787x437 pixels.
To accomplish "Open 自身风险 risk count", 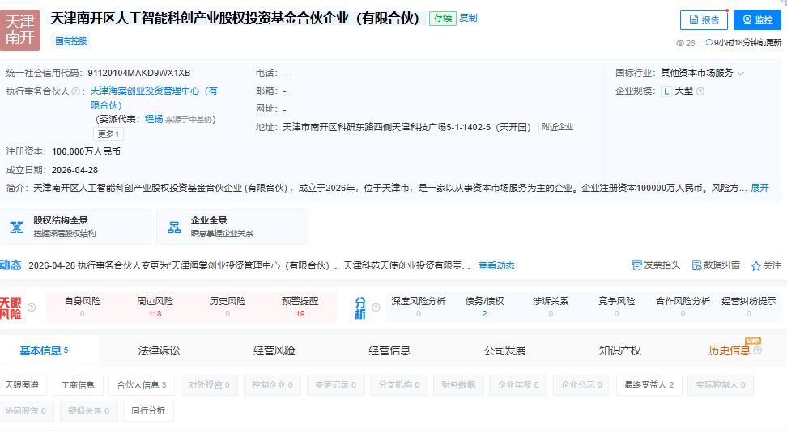I will pos(83,307).
